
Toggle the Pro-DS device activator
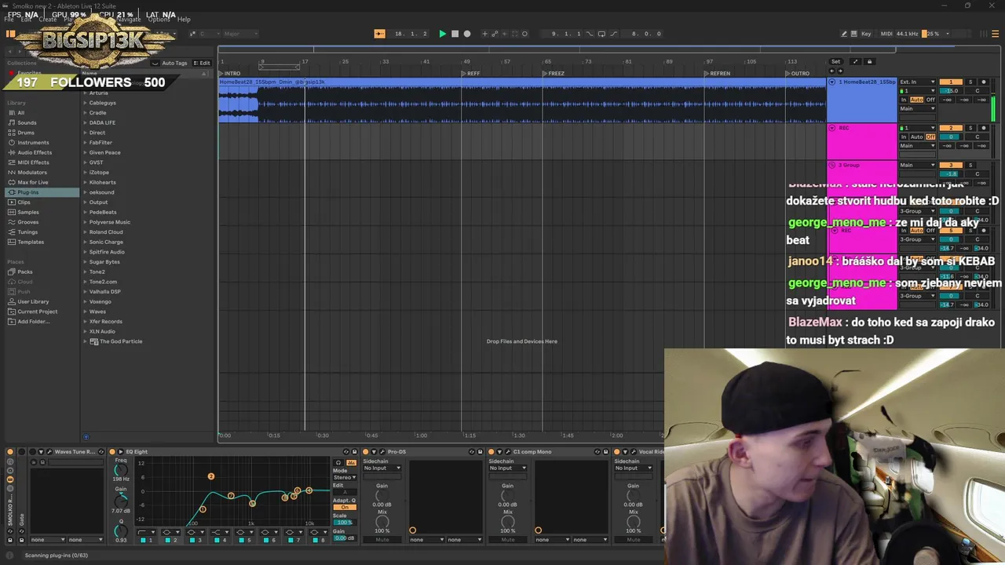tap(366, 452)
